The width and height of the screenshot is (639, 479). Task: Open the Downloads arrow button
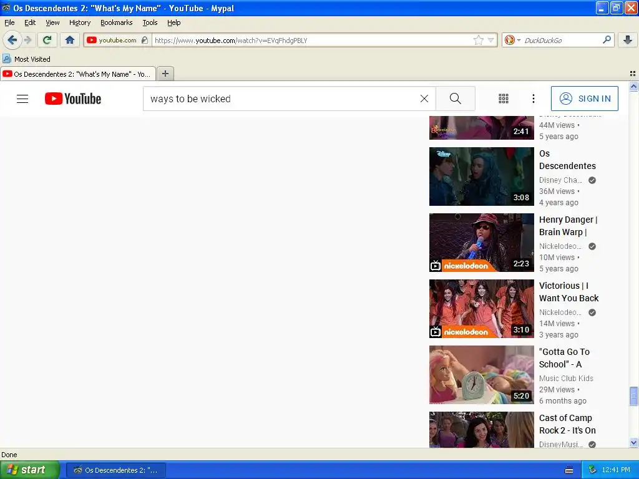click(628, 40)
